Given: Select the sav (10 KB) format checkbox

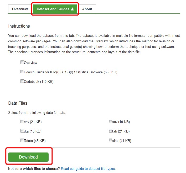Looking at the screenshot, I should point(110,121).
